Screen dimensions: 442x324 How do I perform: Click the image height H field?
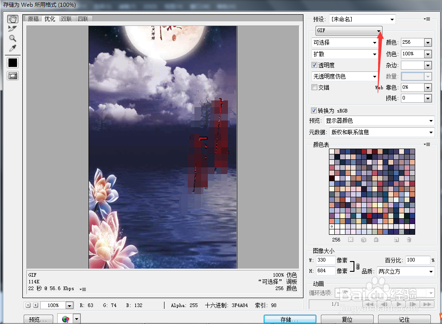tap(326, 271)
